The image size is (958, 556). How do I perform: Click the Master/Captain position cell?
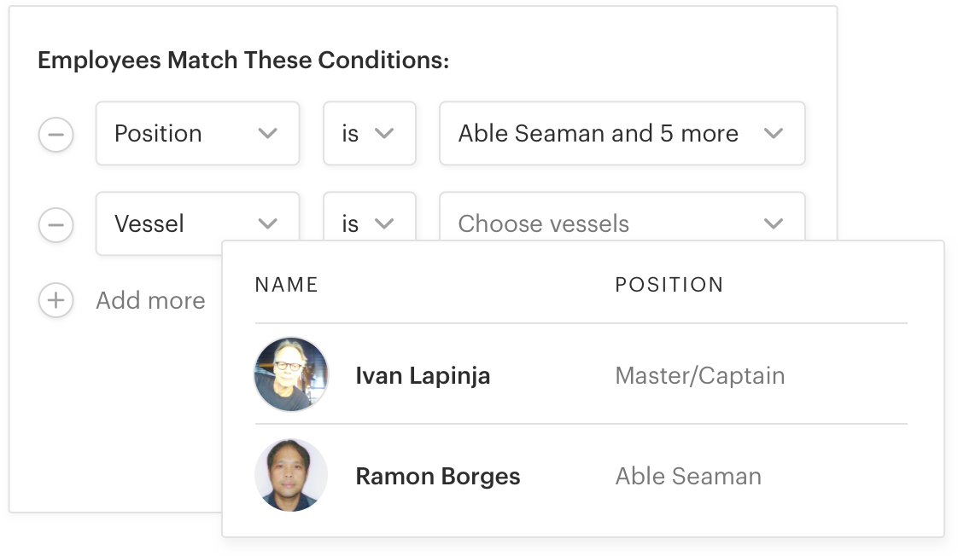(x=699, y=376)
